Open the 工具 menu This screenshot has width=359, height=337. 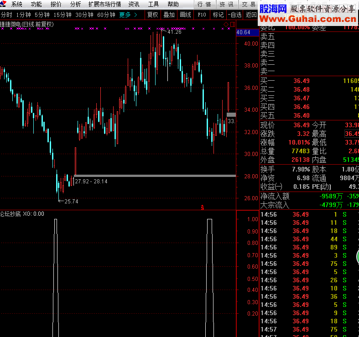point(153,4)
